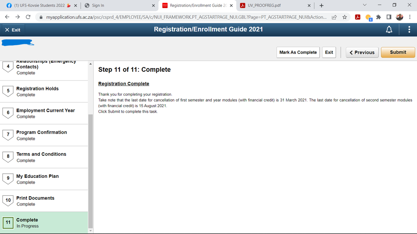Click the padlock site info icon
This screenshot has height=234, width=417.
41,17
